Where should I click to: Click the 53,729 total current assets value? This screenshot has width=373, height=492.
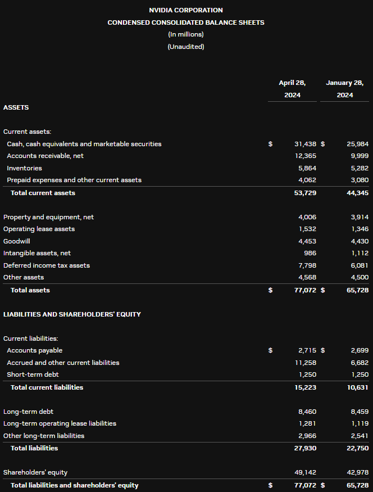[305, 193]
